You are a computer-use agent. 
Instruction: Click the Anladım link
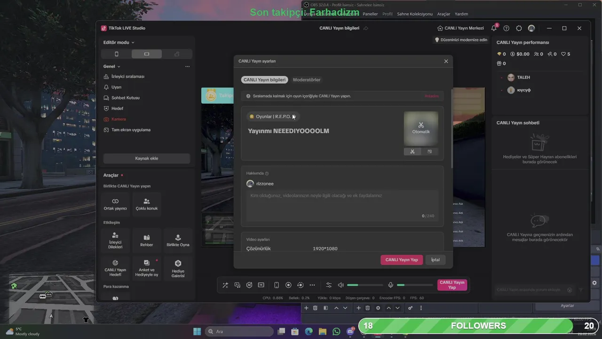[431, 96]
